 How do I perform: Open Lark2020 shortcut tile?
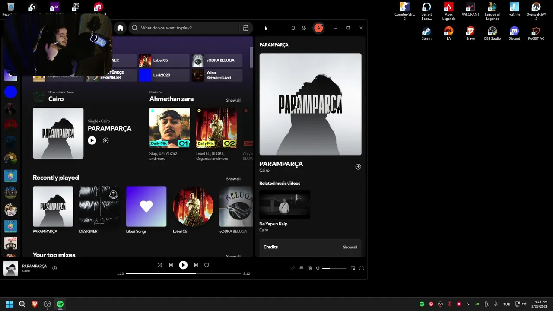[164, 75]
